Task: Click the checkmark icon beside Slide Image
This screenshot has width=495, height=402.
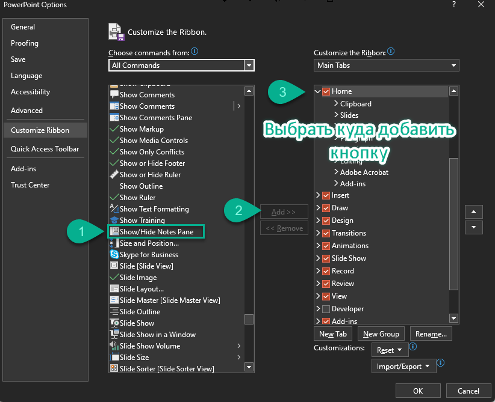Action: coord(114,277)
